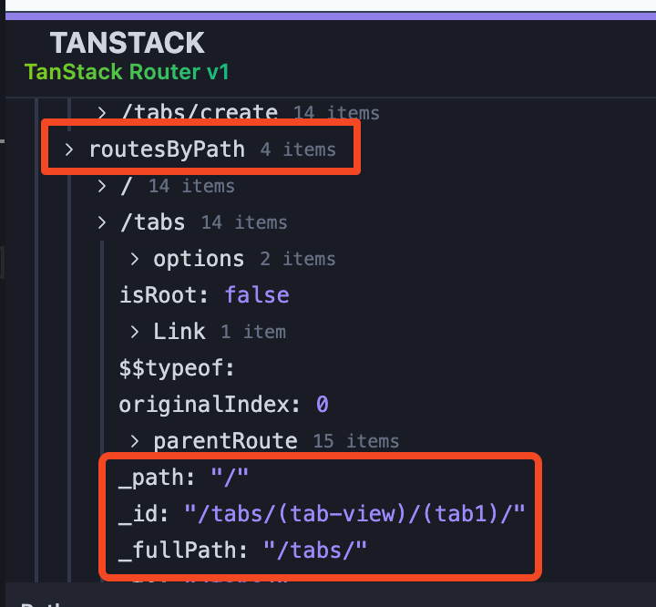Screen dimensions: 656x607
Task: Click the _id: key label
Action: point(144,514)
